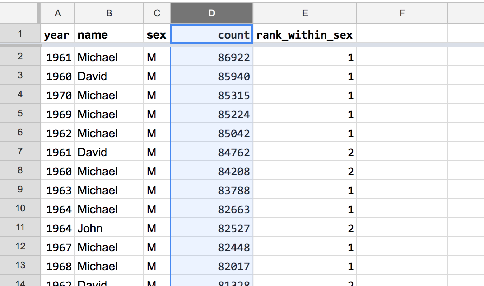Click year cell 1964 in John's row
The height and width of the screenshot is (286, 484).
(57, 228)
